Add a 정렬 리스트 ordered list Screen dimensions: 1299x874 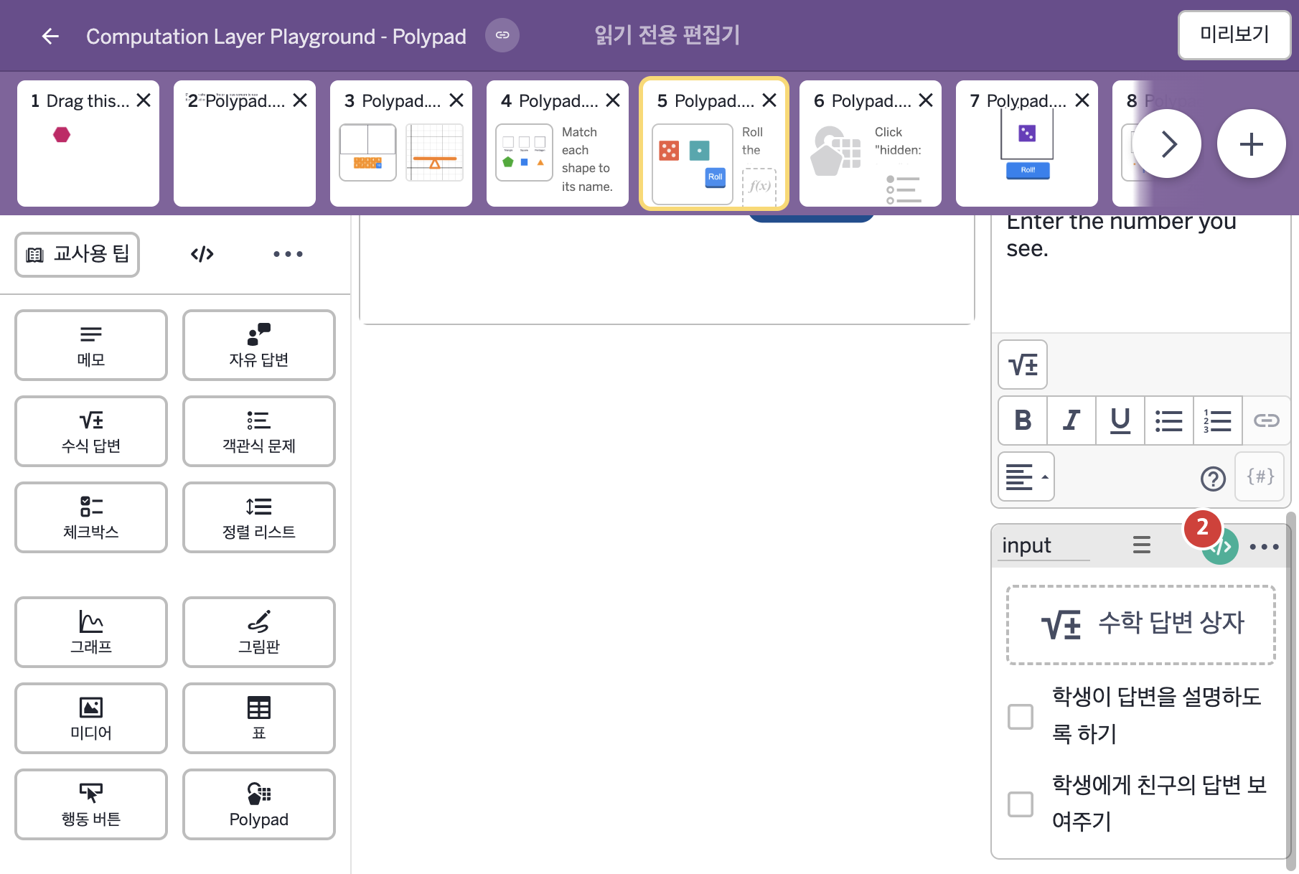tap(259, 517)
